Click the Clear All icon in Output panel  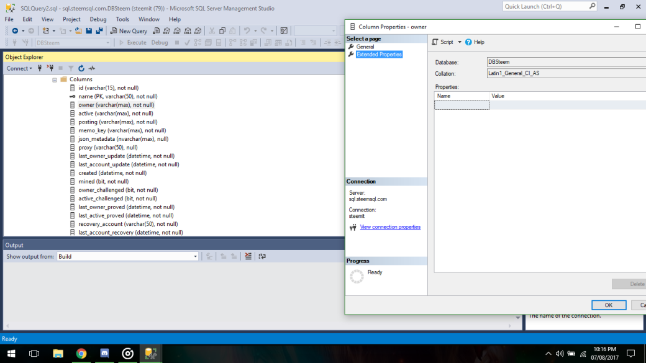pyautogui.click(x=248, y=256)
